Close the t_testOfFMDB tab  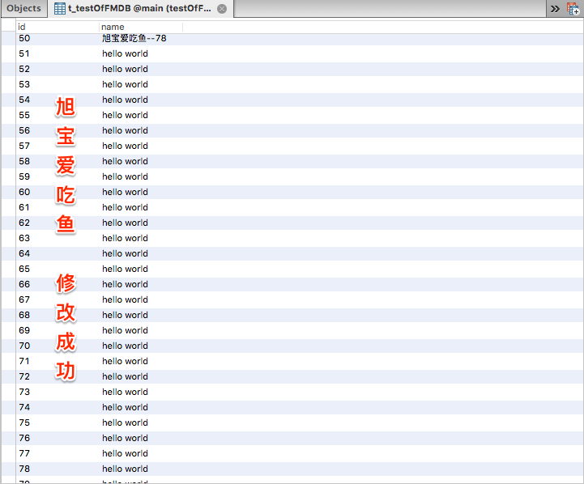click(222, 9)
